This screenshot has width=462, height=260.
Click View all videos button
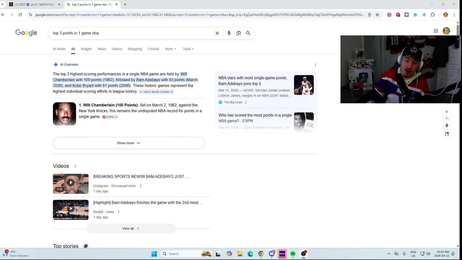click(131, 228)
